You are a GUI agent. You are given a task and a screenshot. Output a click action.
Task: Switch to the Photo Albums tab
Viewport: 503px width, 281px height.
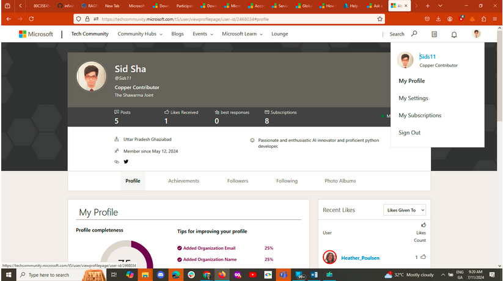tap(340, 181)
